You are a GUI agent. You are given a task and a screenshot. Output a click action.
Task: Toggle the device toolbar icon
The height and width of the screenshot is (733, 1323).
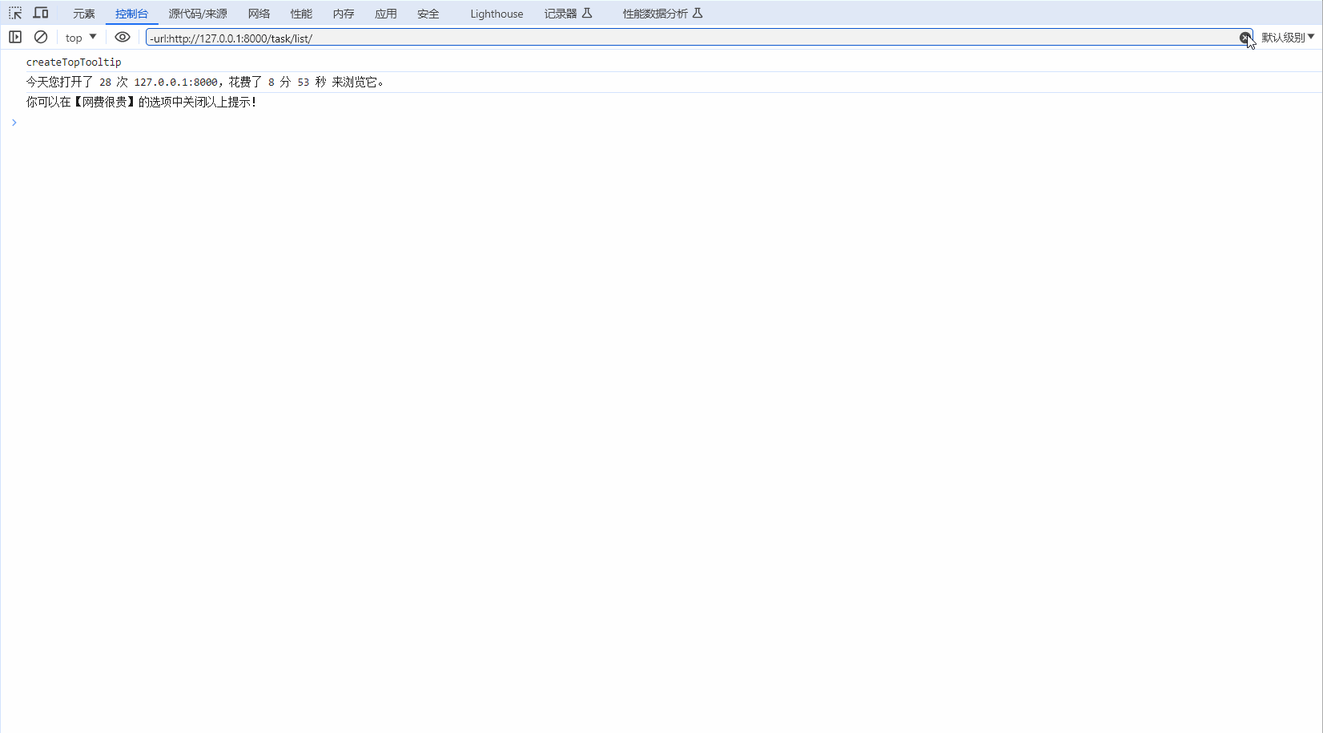coord(40,13)
